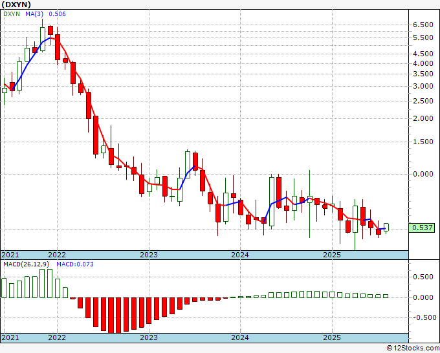Image resolution: width=440 pixels, height=353 pixels.
Task: Click the latest green candlestick near 0.537
Action: [x=386, y=227]
